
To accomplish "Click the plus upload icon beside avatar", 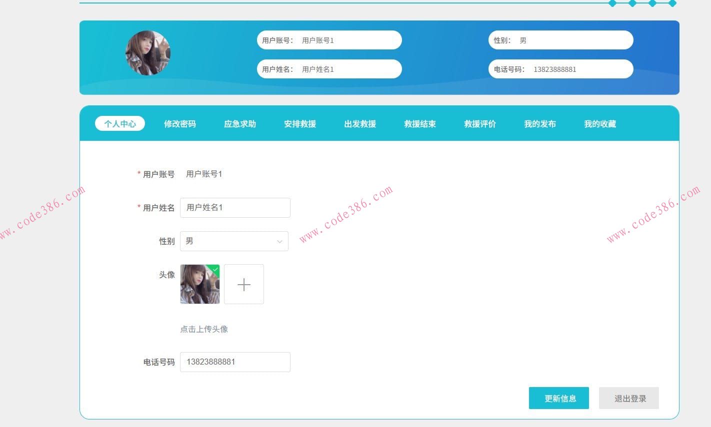I will tap(243, 284).
